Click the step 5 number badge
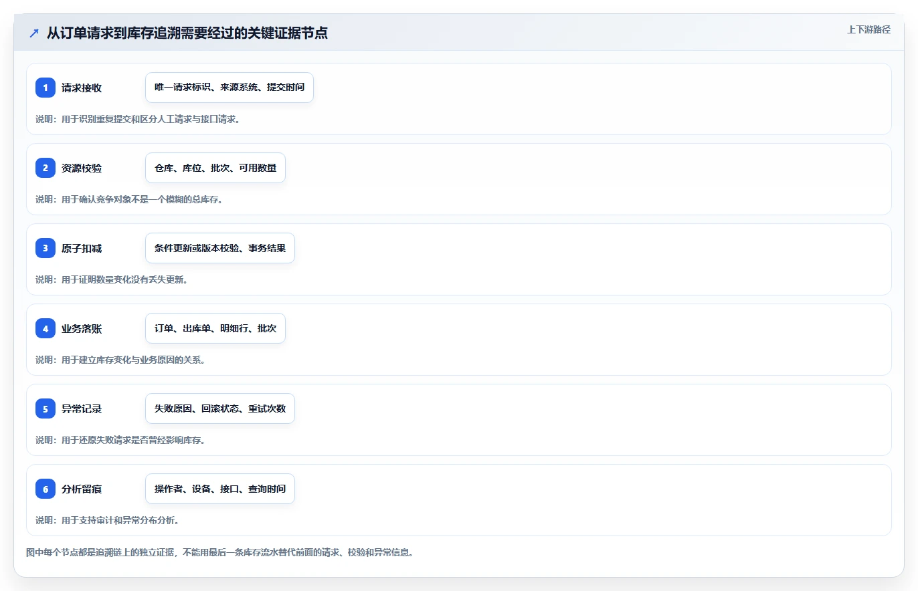The image size is (918, 591). [x=45, y=408]
